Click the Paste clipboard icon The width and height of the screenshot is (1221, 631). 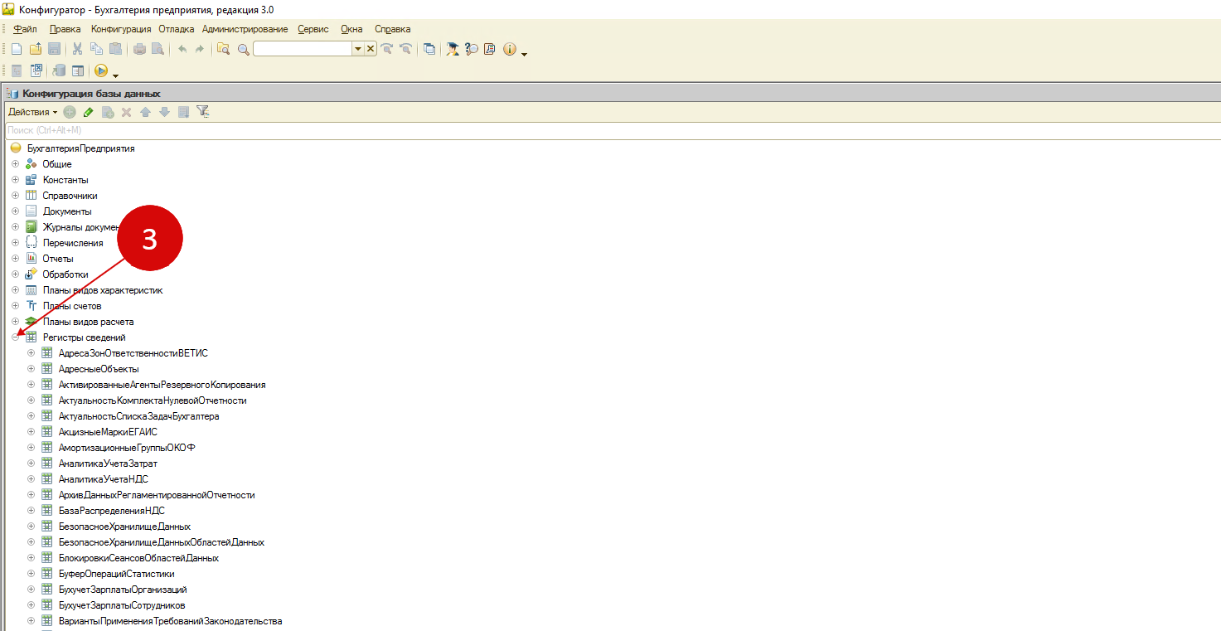pyautogui.click(x=115, y=49)
